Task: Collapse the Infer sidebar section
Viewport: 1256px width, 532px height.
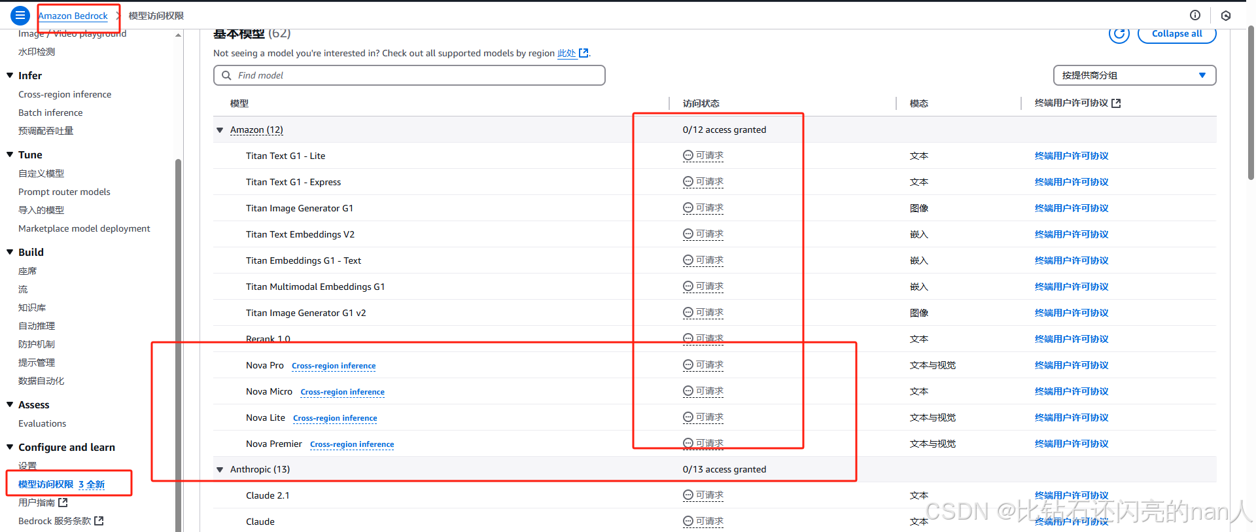Action: (x=10, y=75)
